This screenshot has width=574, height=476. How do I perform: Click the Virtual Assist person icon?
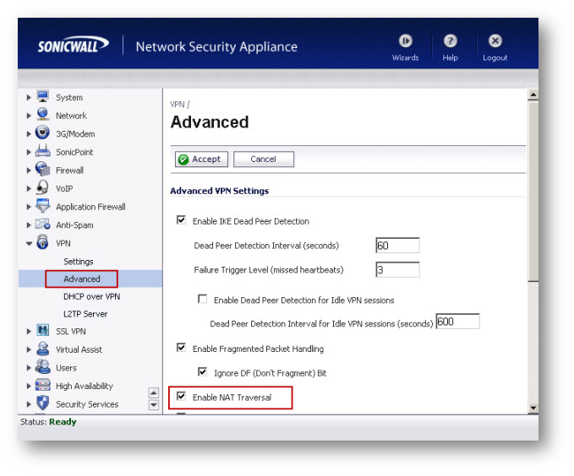coord(42,349)
